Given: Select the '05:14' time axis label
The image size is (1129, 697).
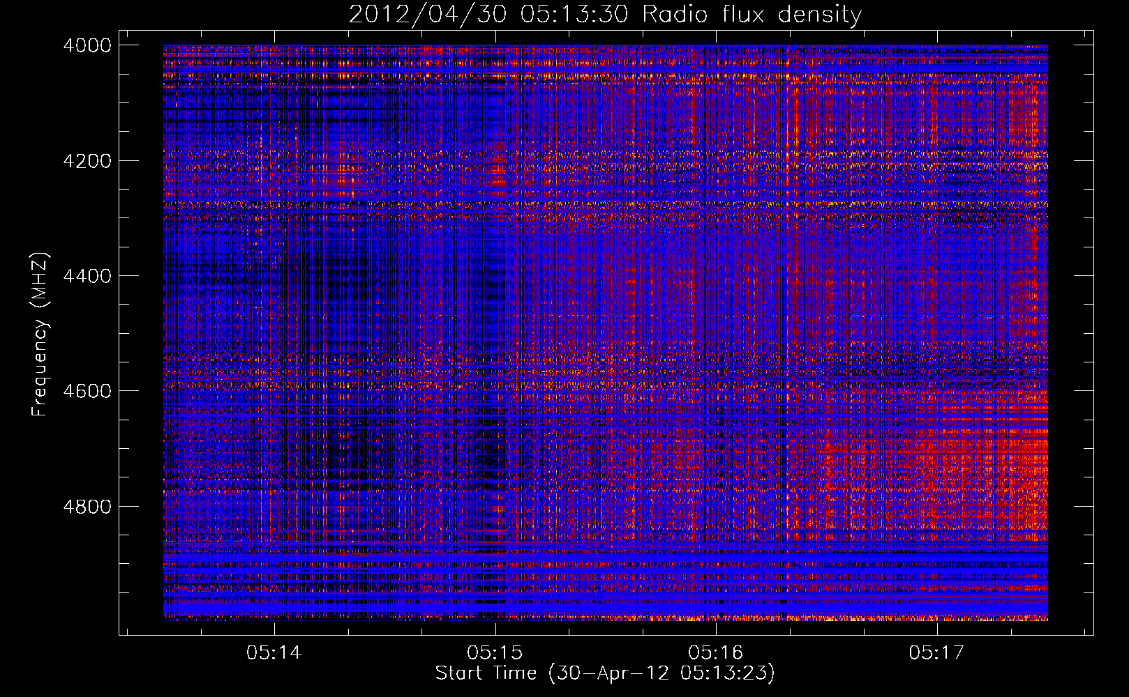Looking at the screenshot, I should click(274, 652).
